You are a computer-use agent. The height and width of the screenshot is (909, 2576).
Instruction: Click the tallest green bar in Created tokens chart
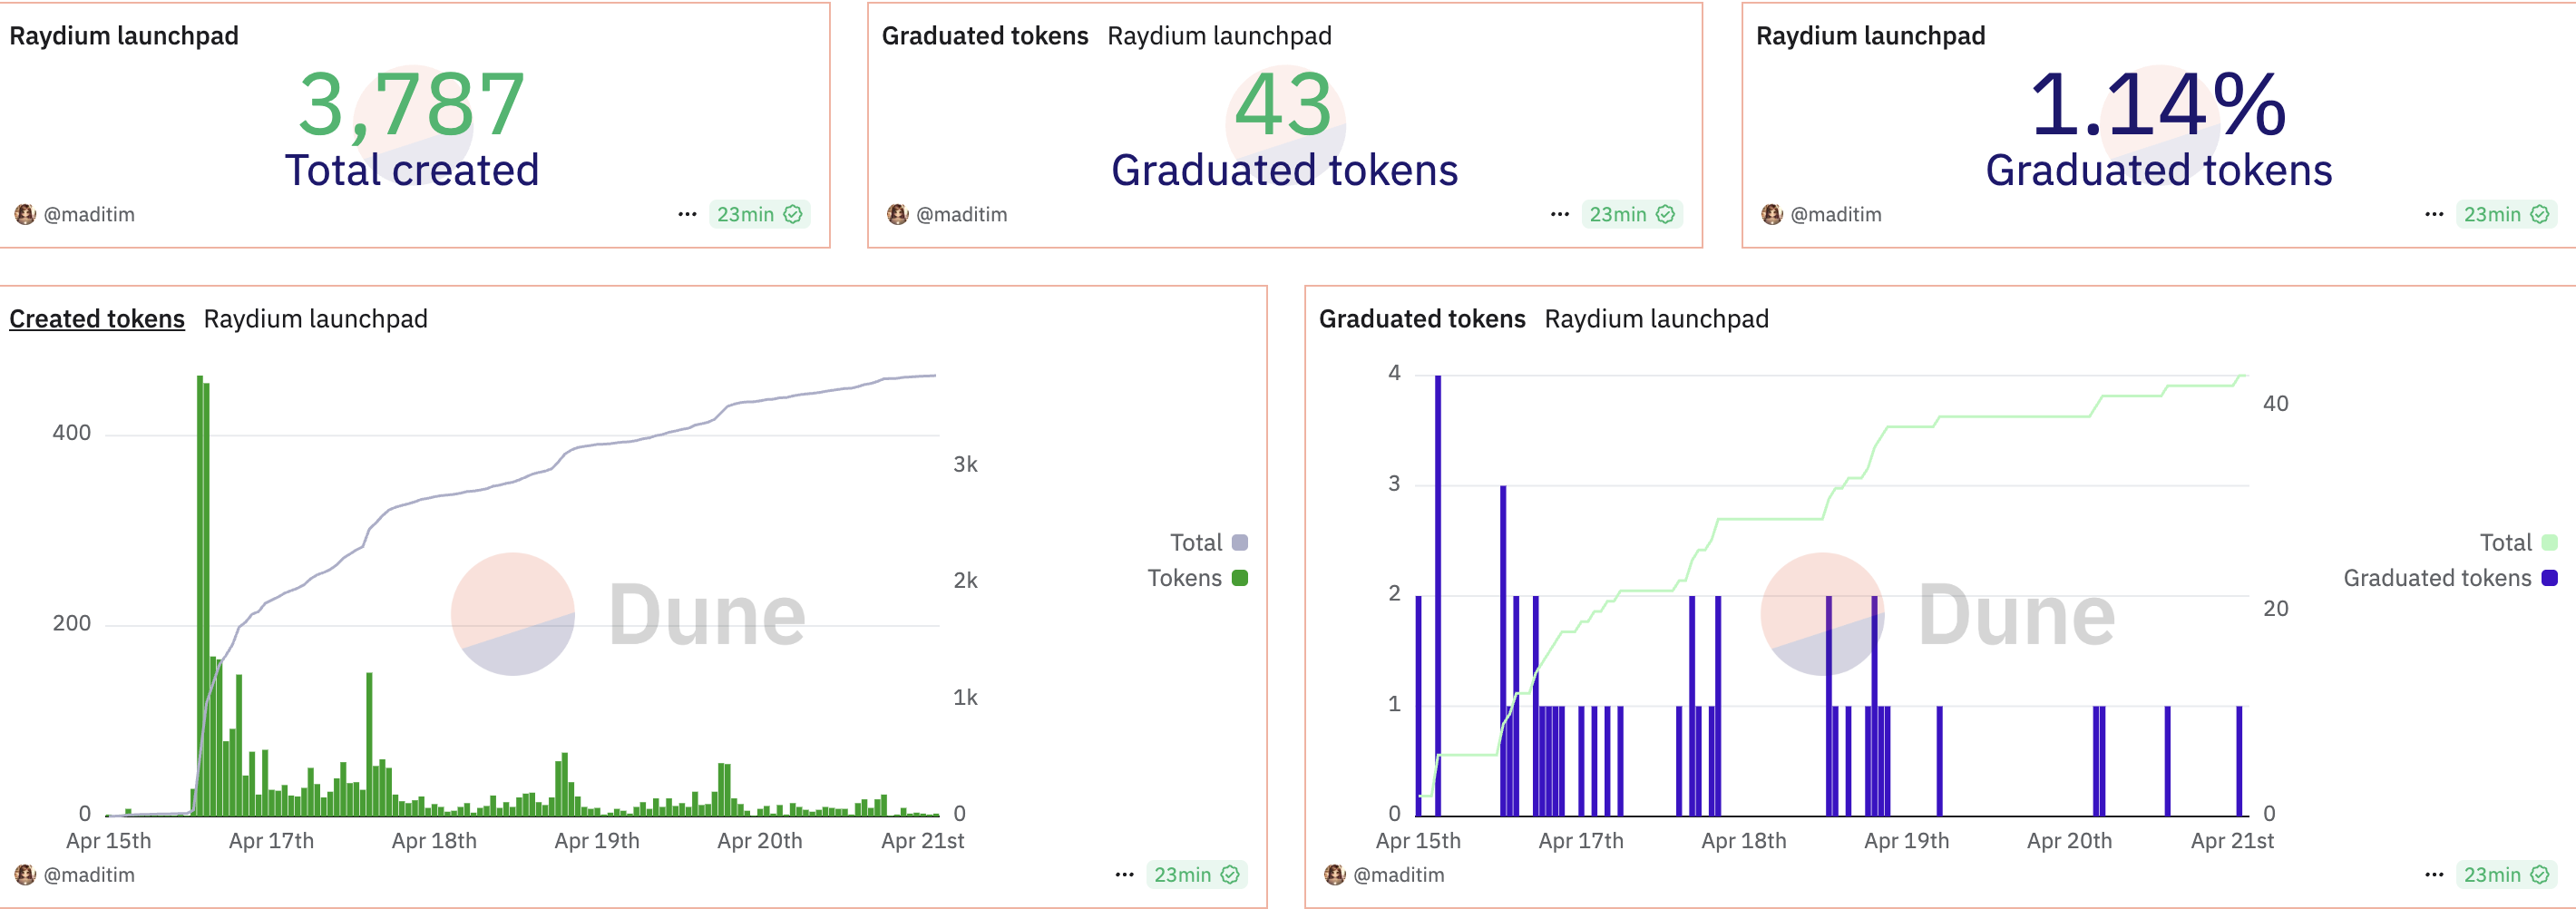[x=200, y=600]
